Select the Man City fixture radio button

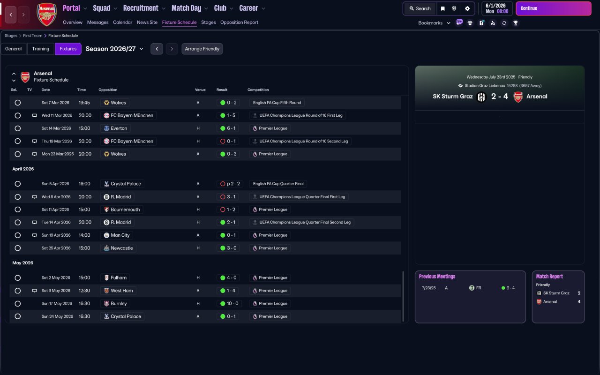pos(17,235)
